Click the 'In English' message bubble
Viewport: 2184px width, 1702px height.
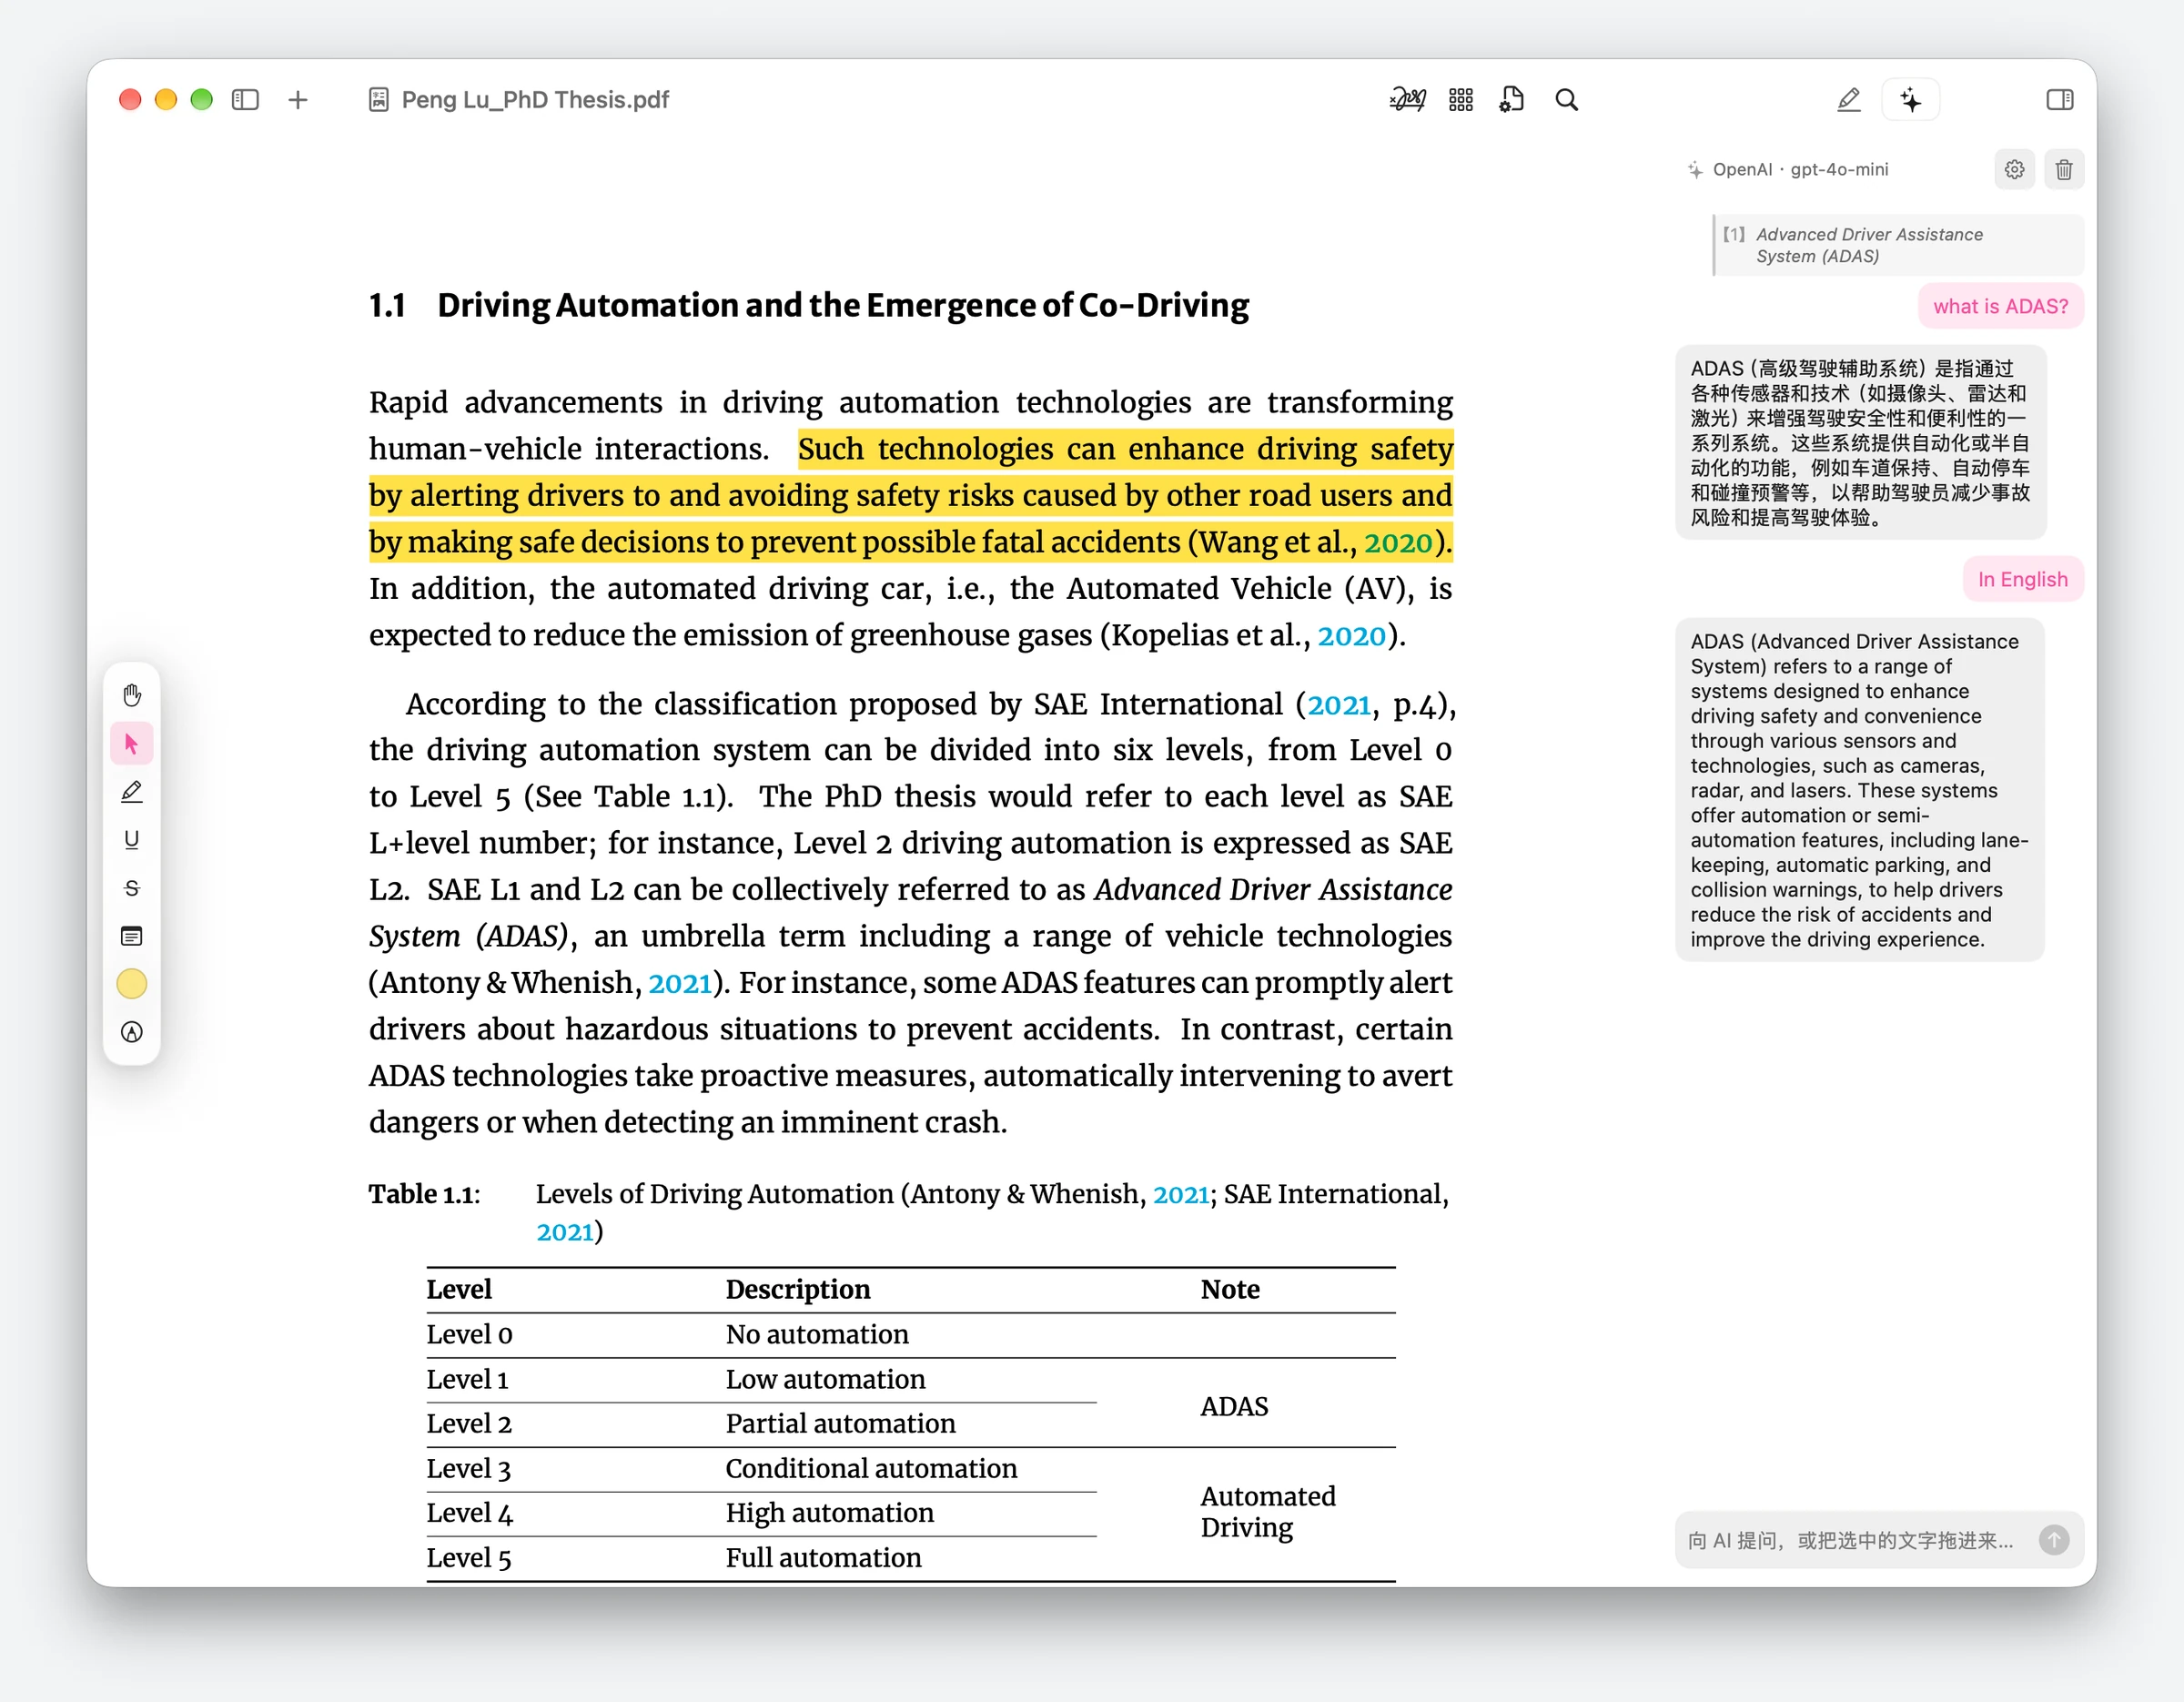tap(2022, 579)
